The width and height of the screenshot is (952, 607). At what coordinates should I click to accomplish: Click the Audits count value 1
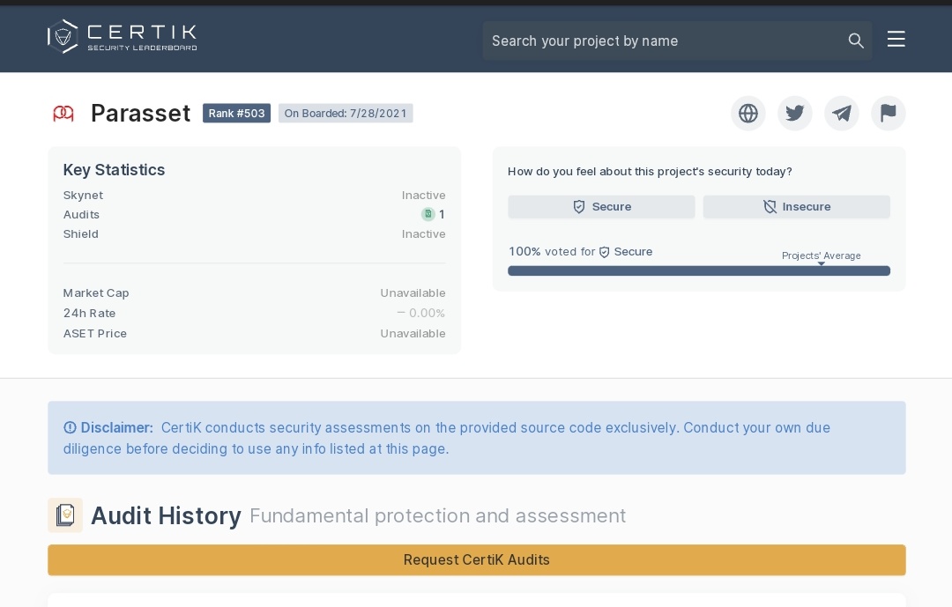point(442,214)
